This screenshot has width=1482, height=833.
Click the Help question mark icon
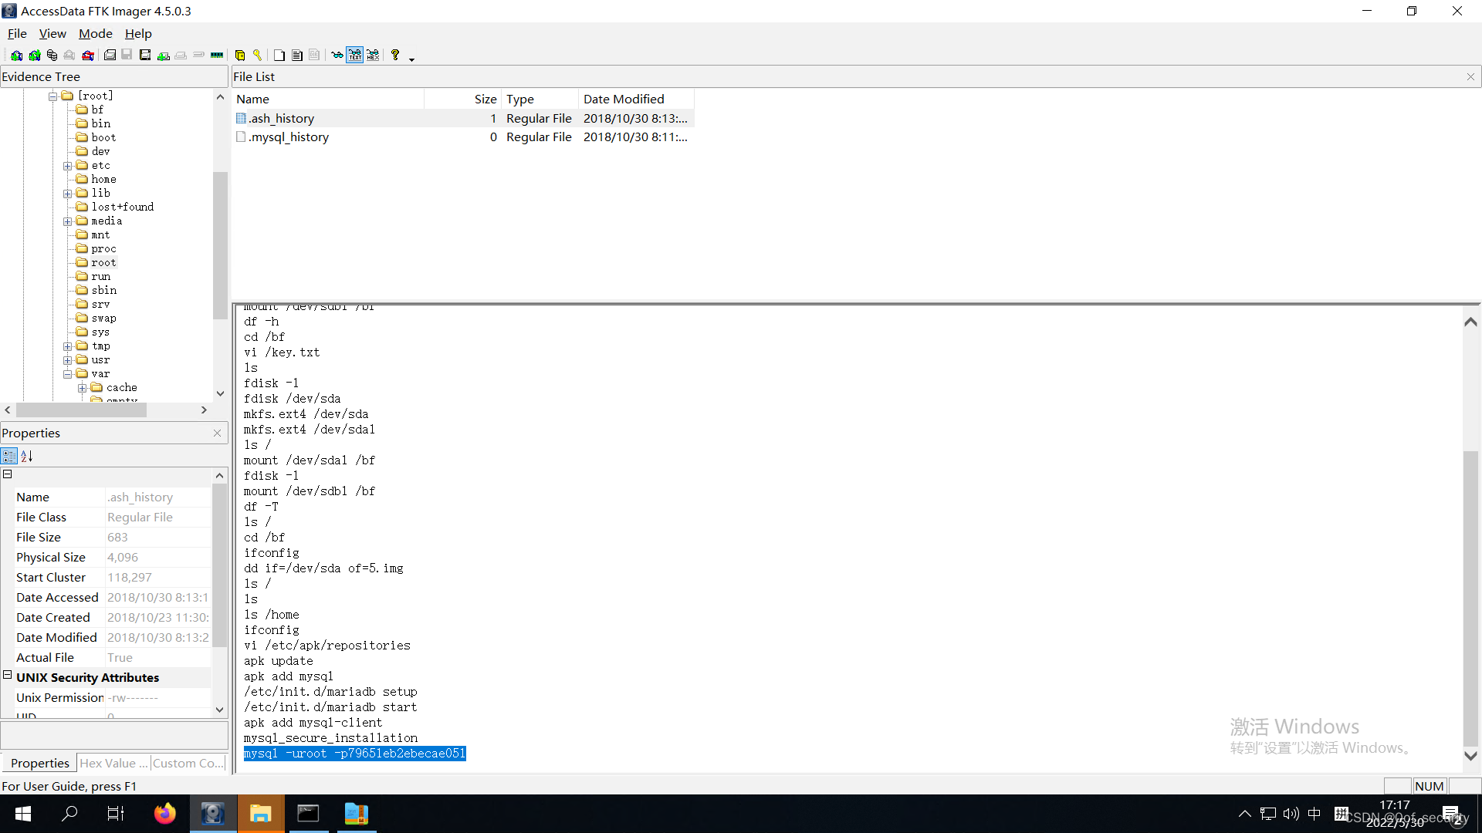[x=395, y=56]
